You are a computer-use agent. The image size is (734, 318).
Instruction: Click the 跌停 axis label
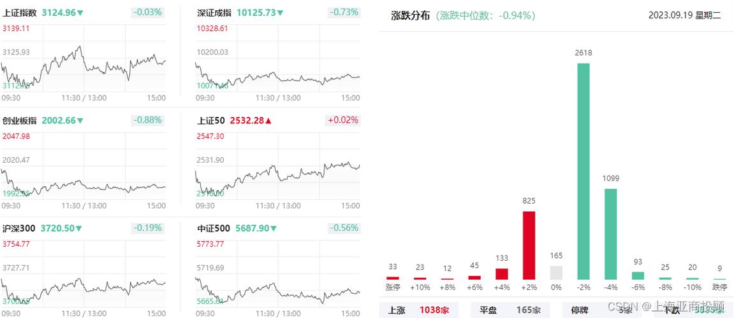pos(719,287)
